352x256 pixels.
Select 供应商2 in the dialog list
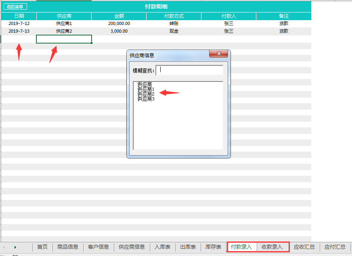(x=146, y=94)
